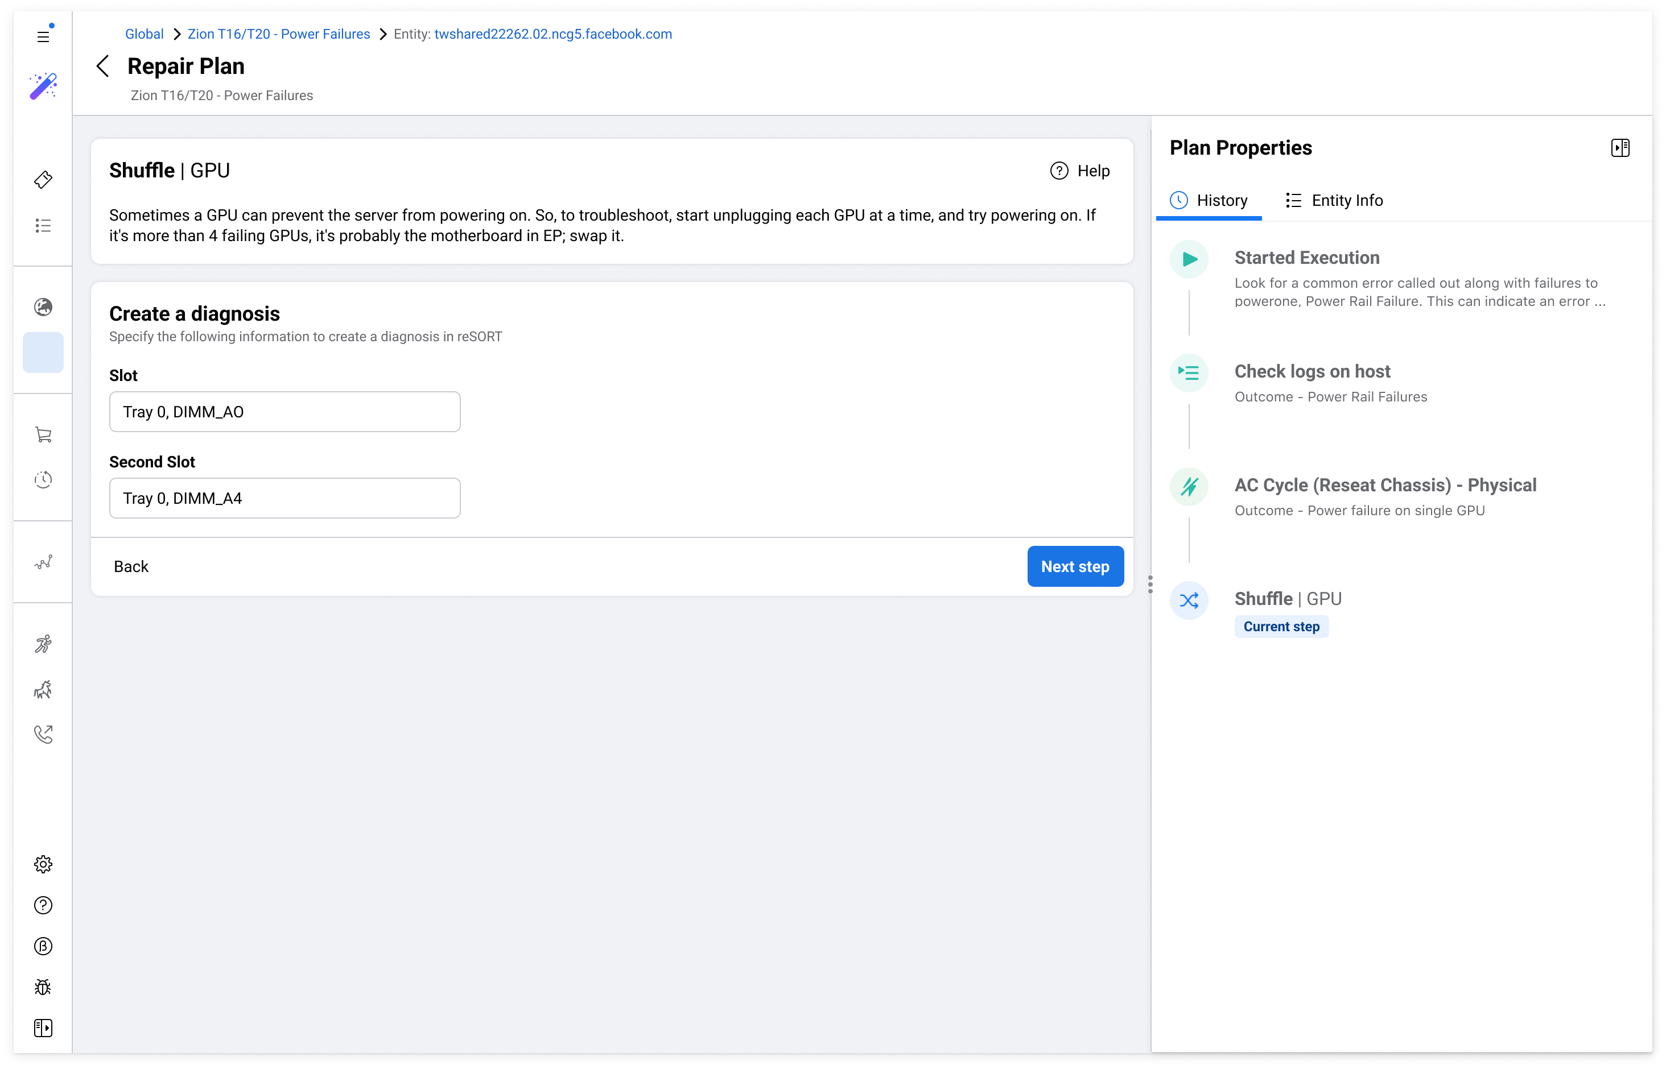Screen dimensions: 1666x1069
Task: Click the globe icon in sidebar
Action: [43, 307]
